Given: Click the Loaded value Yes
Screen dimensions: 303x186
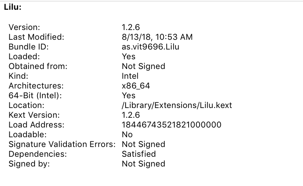Looking at the screenshot, I should coord(129,57).
